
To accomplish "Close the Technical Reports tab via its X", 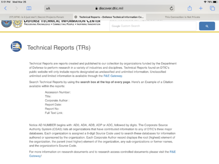I will click(x=76, y=17).
